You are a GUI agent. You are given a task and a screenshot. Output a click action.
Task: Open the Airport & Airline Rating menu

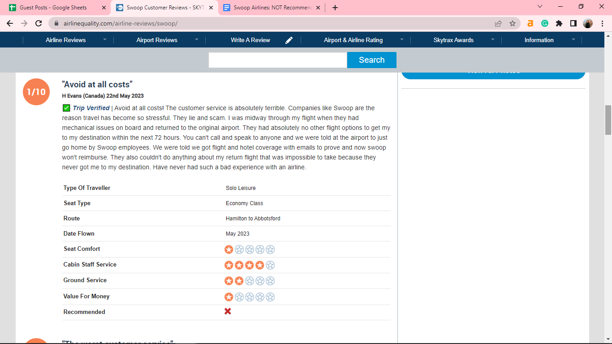(x=353, y=40)
